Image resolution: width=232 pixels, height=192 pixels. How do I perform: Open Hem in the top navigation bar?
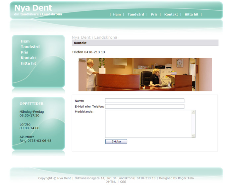(x=117, y=15)
